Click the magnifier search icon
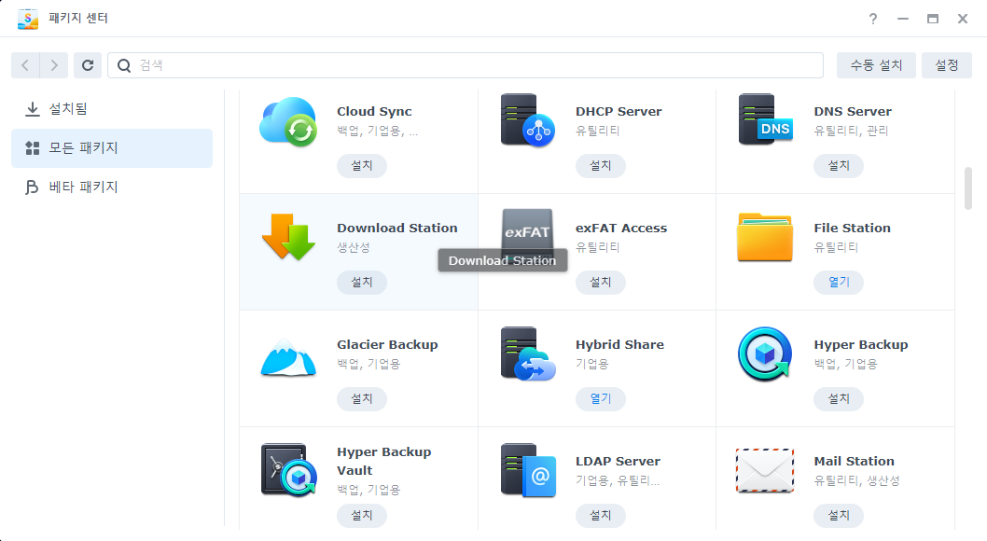The height and width of the screenshot is (541, 987). (x=124, y=65)
